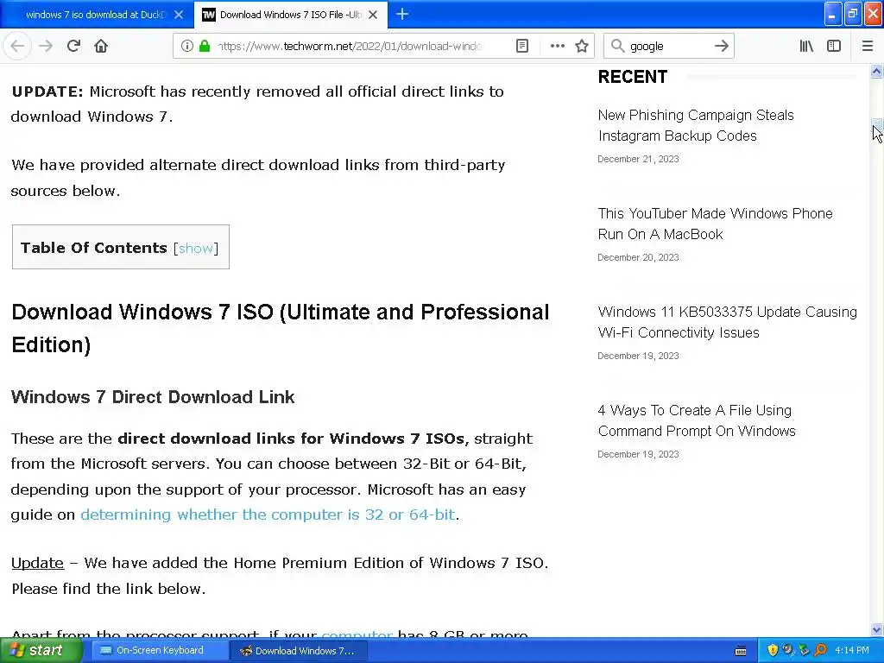Go back to the previous page
This screenshot has height=663, width=884.
click(x=17, y=46)
